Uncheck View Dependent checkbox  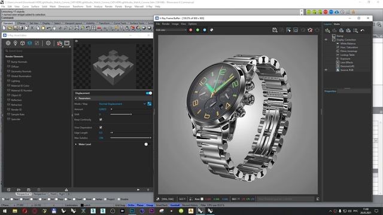pyautogui.click(x=101, y=127)
